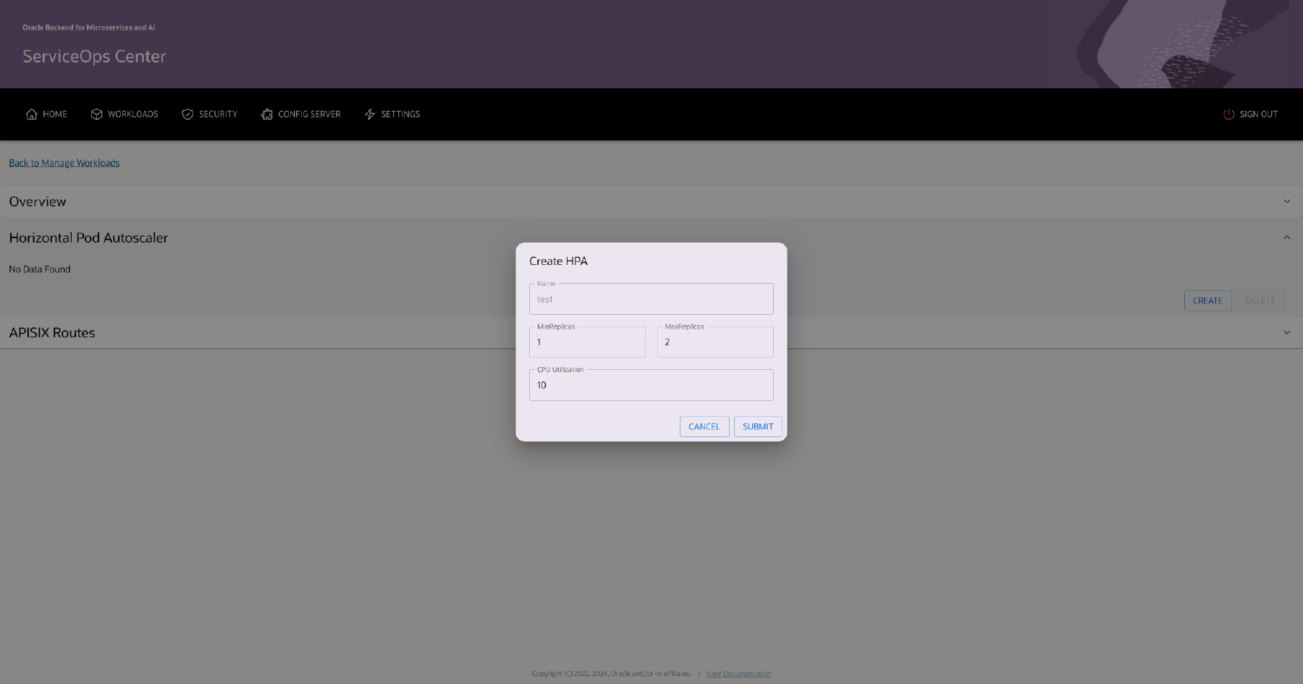Open Workloads using its box icon

click(96, 114)
